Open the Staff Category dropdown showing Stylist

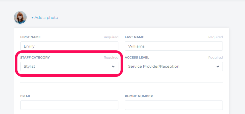point(69,66)
